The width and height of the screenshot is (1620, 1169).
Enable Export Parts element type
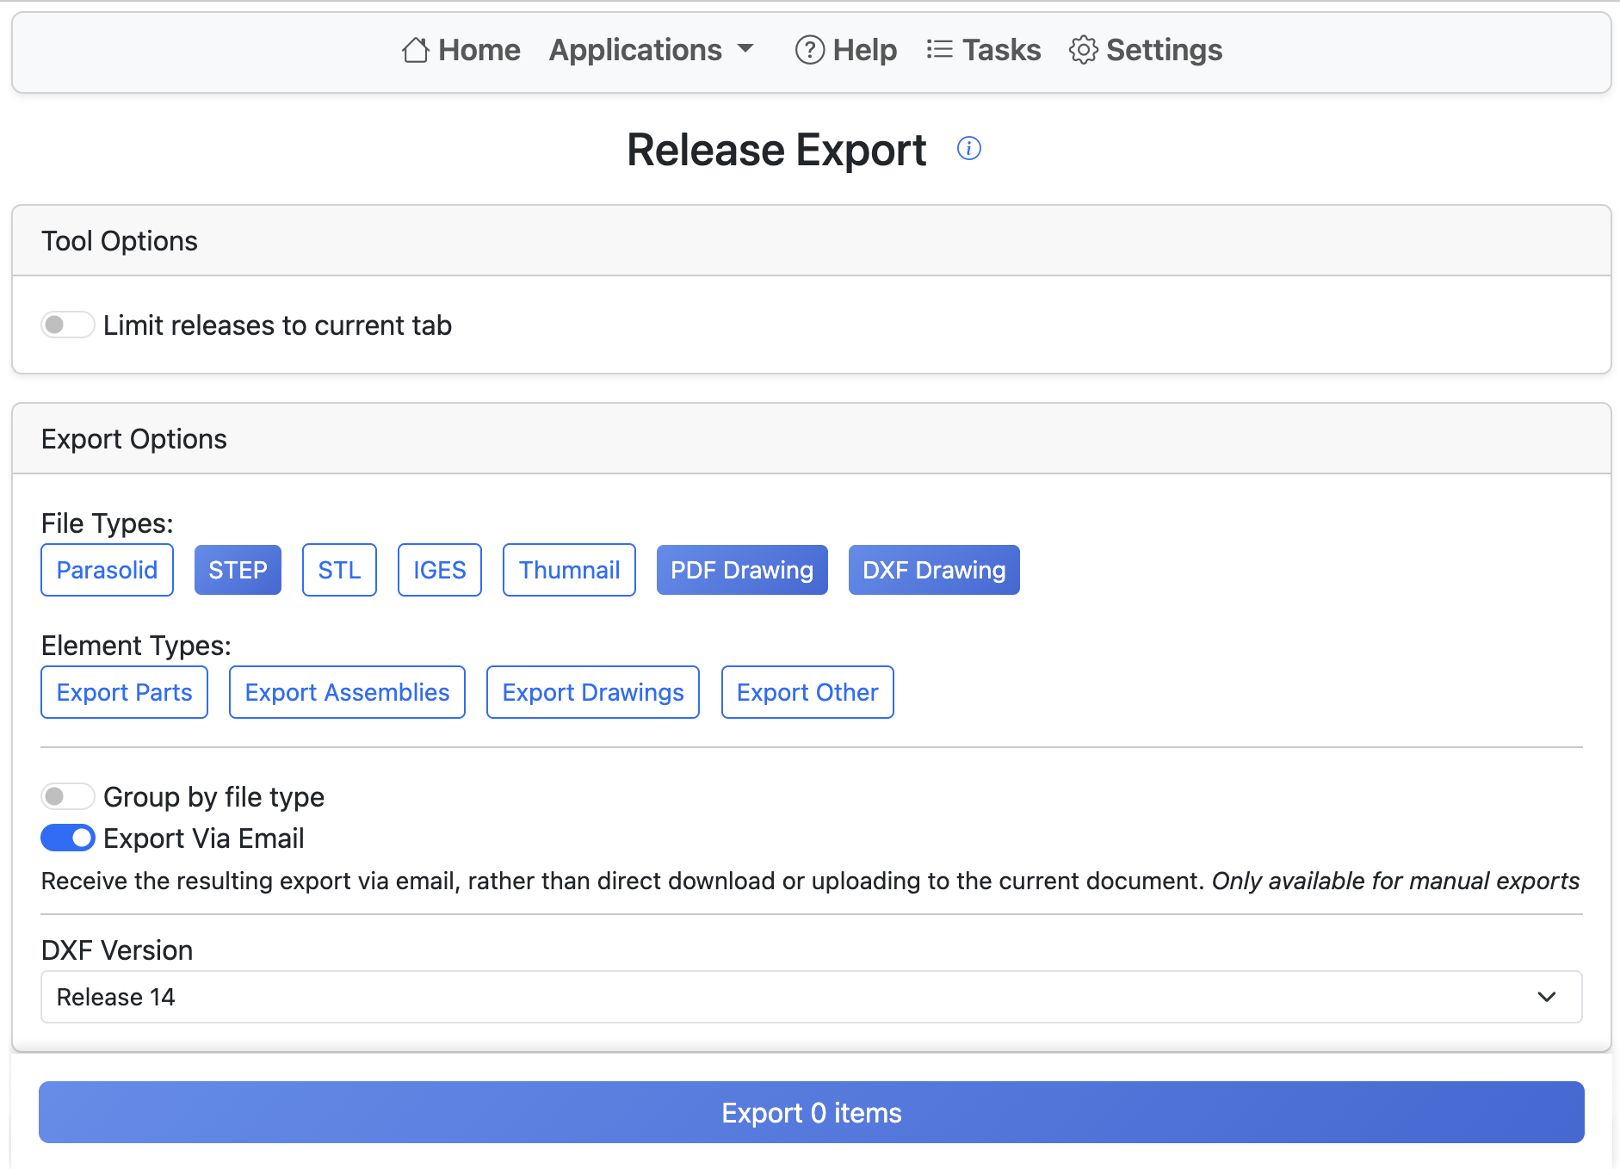coord(124,691)
